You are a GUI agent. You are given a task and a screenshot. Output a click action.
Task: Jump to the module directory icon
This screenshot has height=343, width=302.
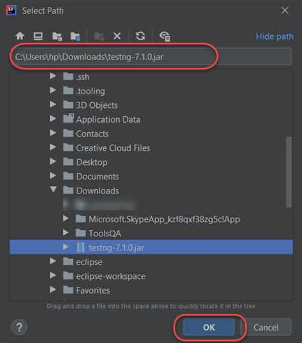click(x=75, y=36)
